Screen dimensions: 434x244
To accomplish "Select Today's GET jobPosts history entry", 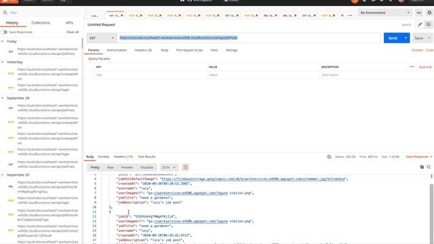I will (x=41, y=52).
